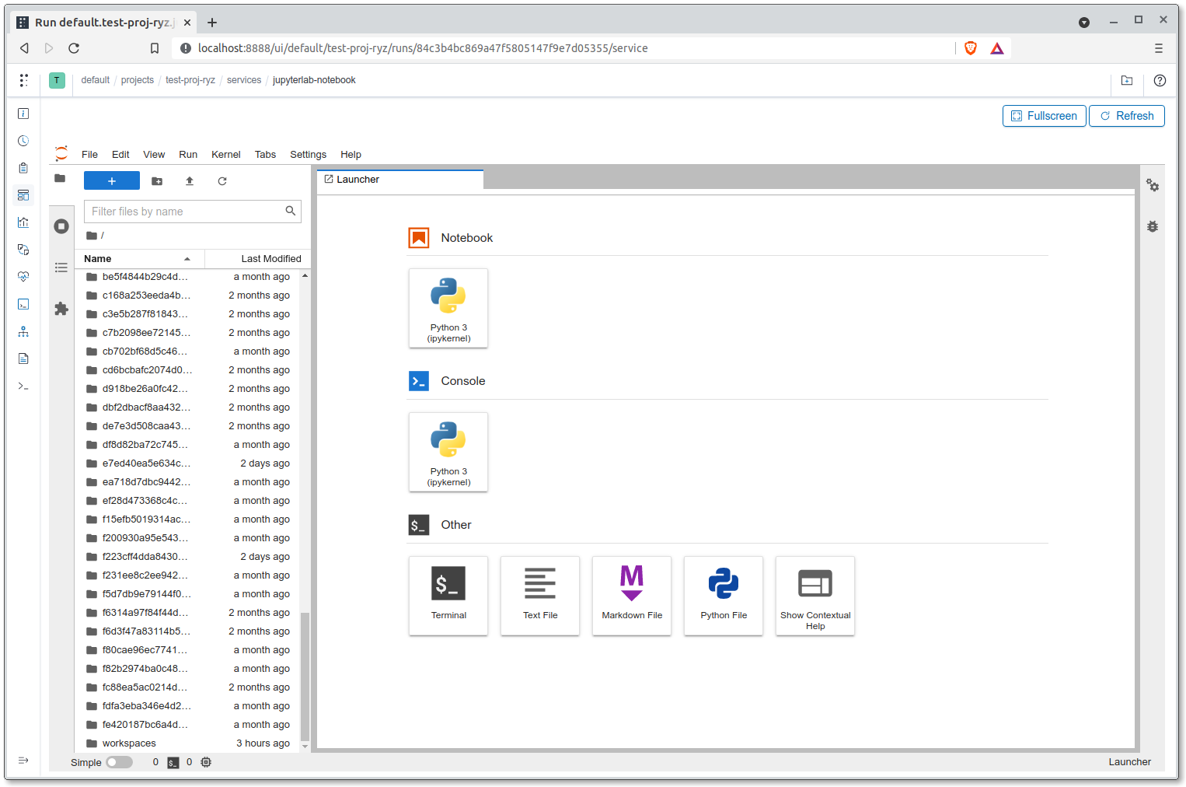1186x787 pixels.
Task: Create a new Markdown File
Action: point(632,596)
